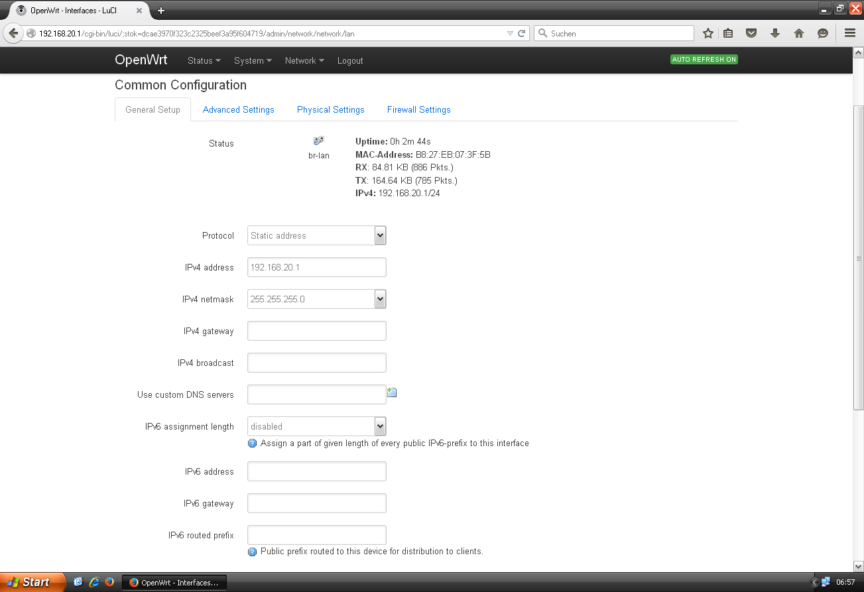
Task: Click the Firefox back arrow button
Action: pyautogui.click(x=13, y=33)
